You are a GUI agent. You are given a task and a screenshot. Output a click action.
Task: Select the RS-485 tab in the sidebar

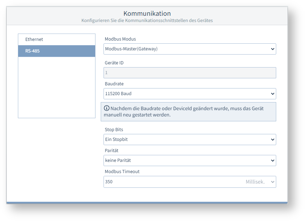(57, 51)
